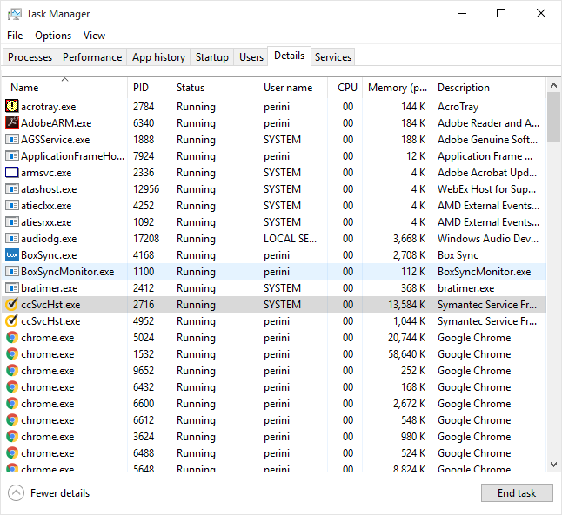Open the Options menu
Viewport: 562px width, 515px height.
(53, 36)
